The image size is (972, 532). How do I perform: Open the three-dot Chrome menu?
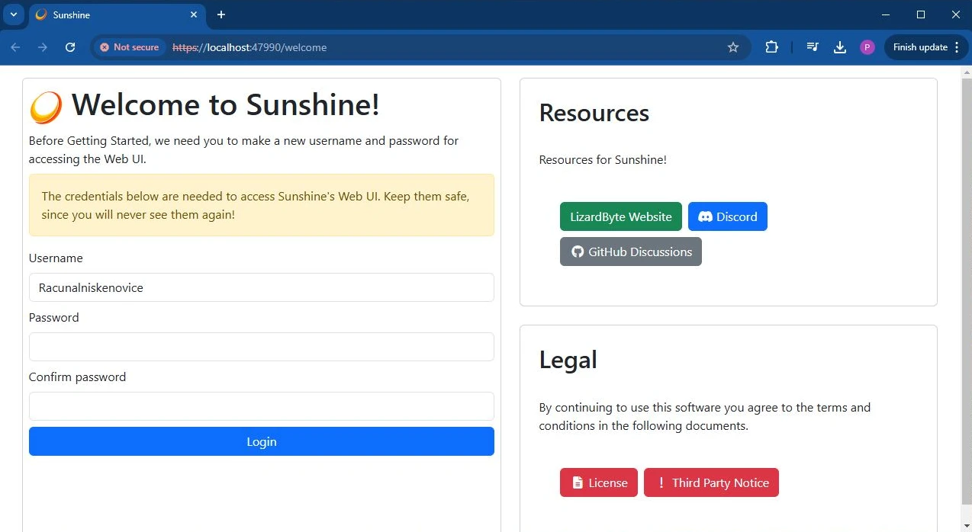[x=957, y=47]
